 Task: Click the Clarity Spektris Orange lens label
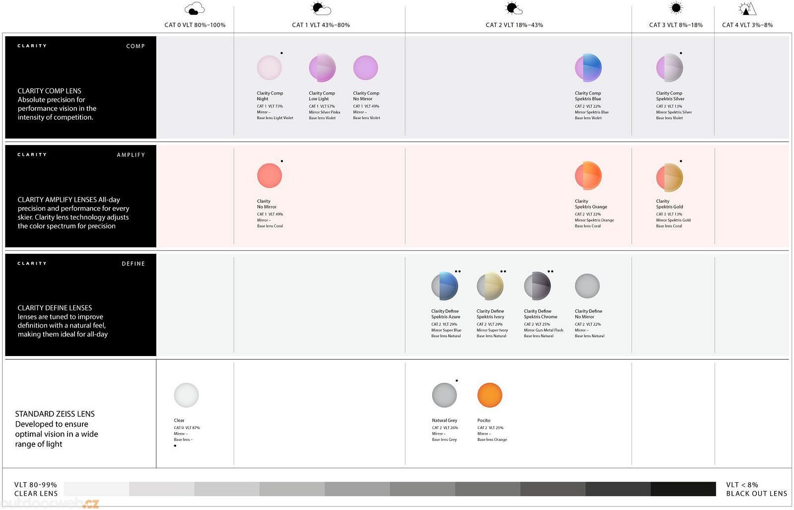[x=591, y=204]
